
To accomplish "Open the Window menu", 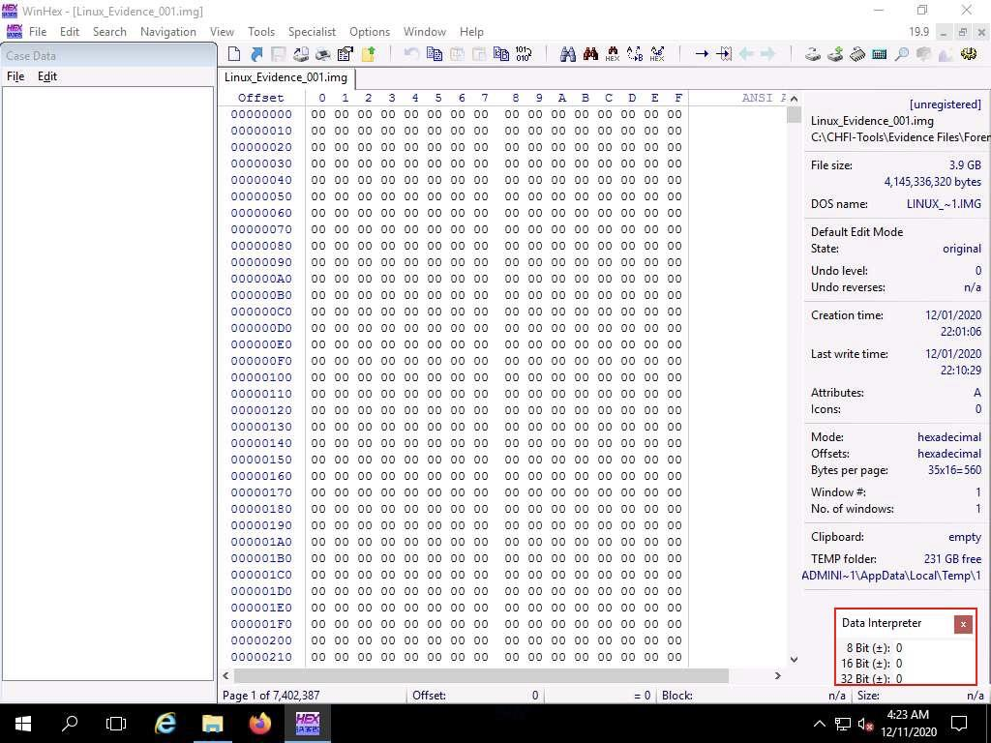I will pos(425,32).
